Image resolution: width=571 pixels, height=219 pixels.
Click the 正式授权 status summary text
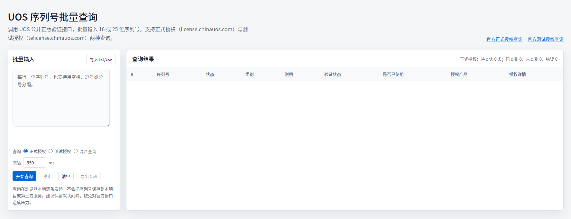pos(509,59)
